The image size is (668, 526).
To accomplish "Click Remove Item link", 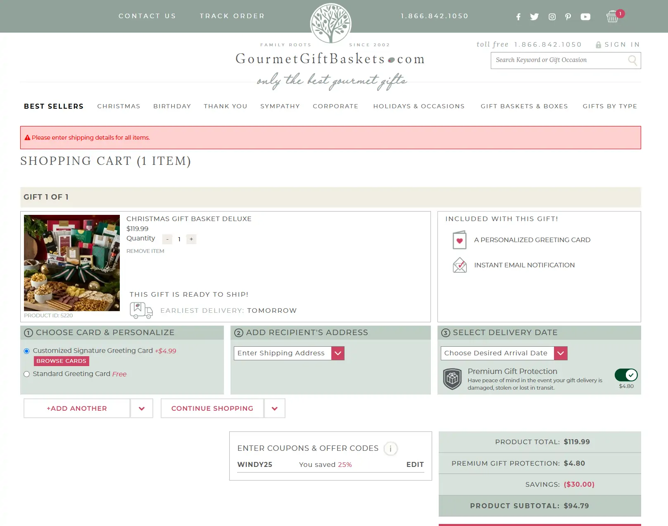I will click(145, 251).
